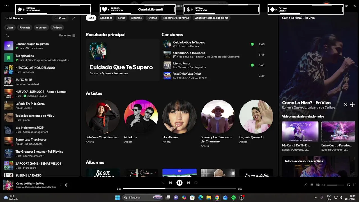Select the Todo search filter
This screenshot has height=202, width=359.
click(x=91, y=18)
